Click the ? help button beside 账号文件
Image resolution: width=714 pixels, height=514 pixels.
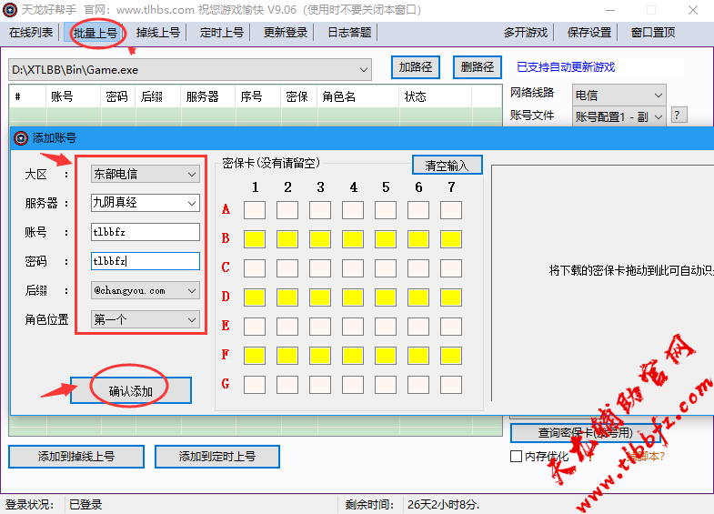click(678, 116)
